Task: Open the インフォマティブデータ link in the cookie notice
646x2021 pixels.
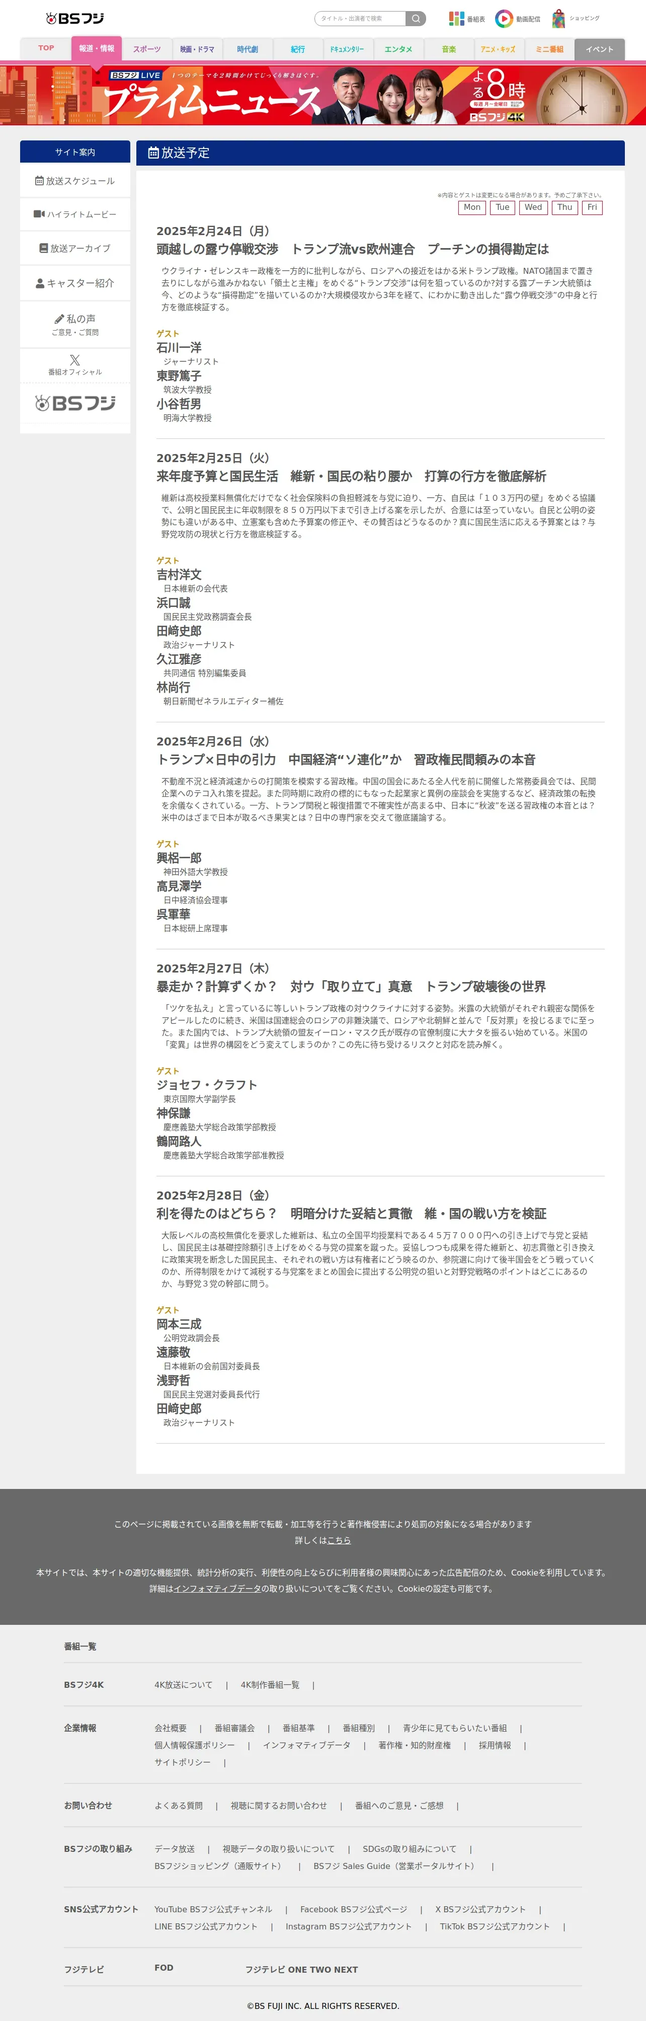Action: [217, 1589]
